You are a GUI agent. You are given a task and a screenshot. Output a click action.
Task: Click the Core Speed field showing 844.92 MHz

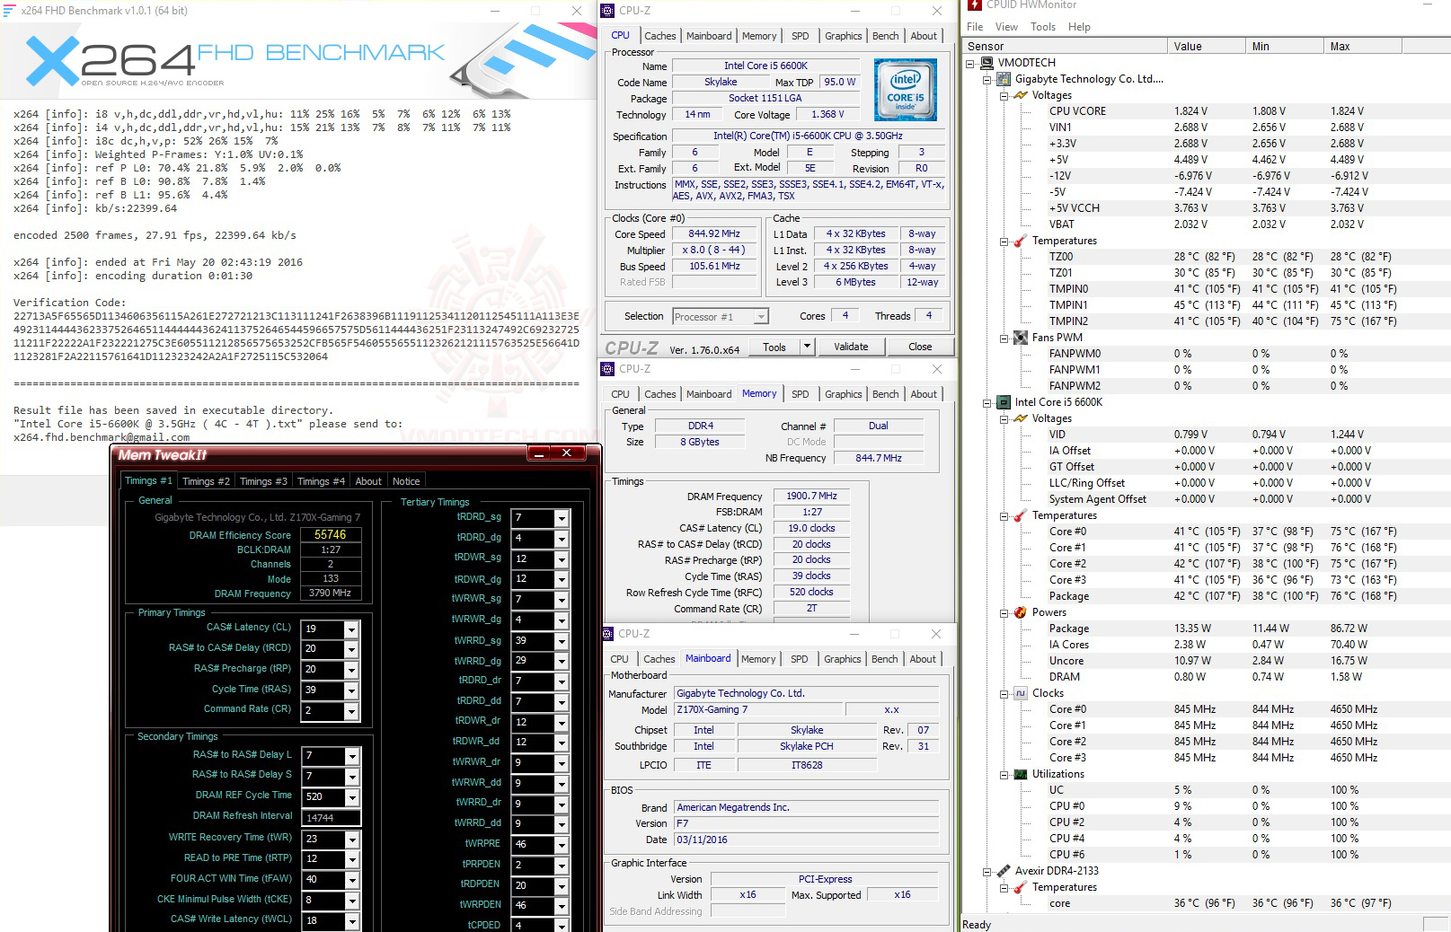click(714, 234)
